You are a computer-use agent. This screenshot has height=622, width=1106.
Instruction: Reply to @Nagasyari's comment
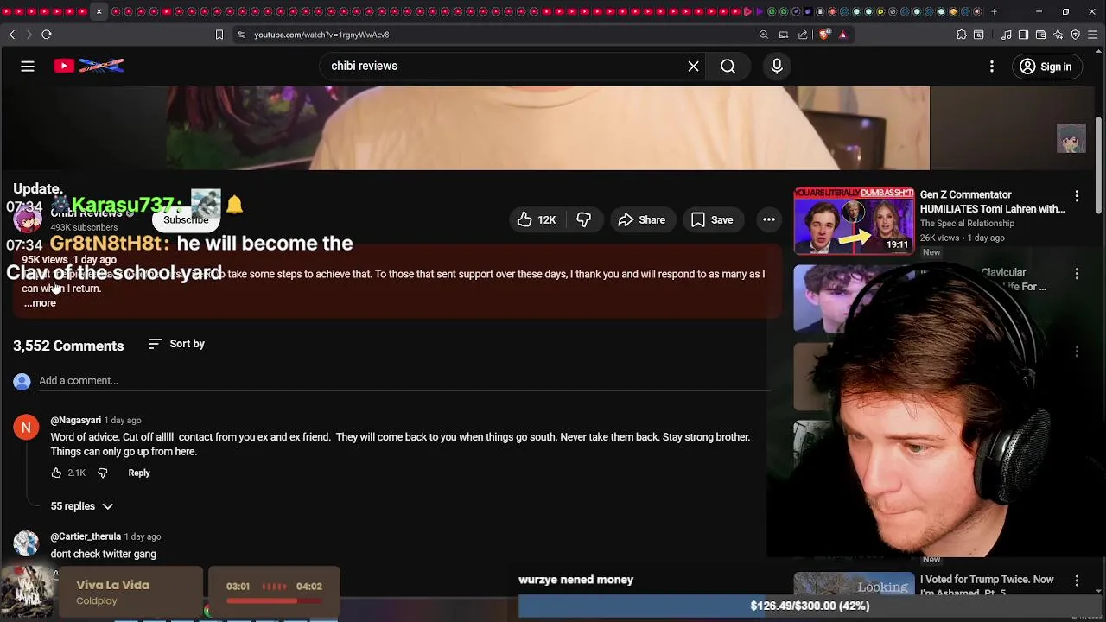click(139, 473)
